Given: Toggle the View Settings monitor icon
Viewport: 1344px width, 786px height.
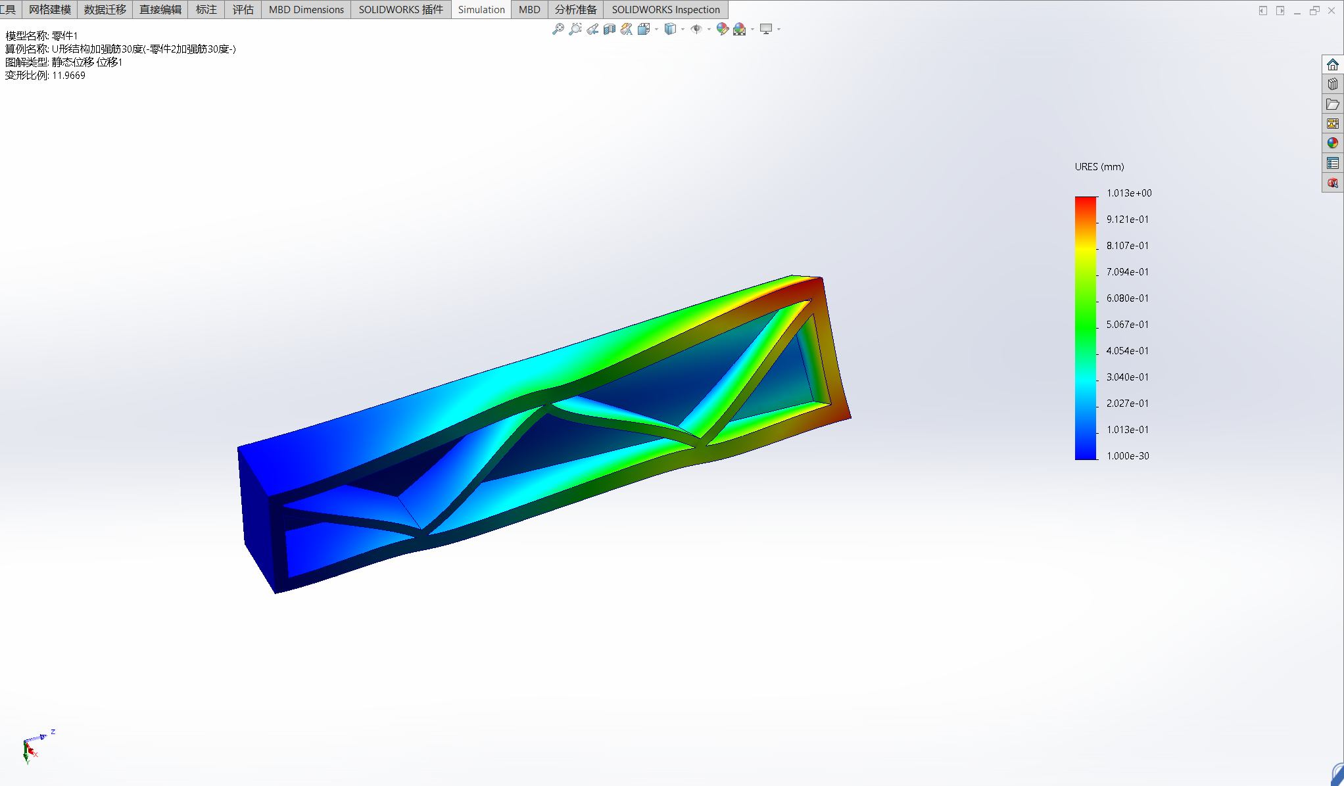Looking at the screenshot, I should (x=766, y=29).
